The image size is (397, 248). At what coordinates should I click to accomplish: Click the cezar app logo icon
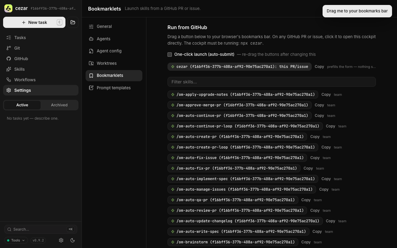coord(8,8)
